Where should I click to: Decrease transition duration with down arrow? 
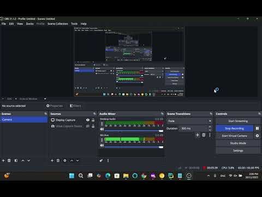point(210,130)
